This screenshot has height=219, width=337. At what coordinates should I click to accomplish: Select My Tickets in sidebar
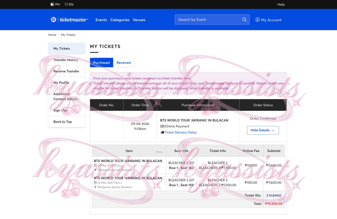coord(67,49)
